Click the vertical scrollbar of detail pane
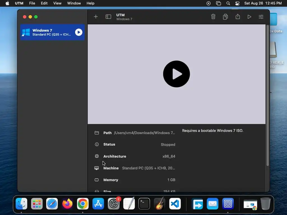This screenshot has height=215, width=287. coord(267,95)
